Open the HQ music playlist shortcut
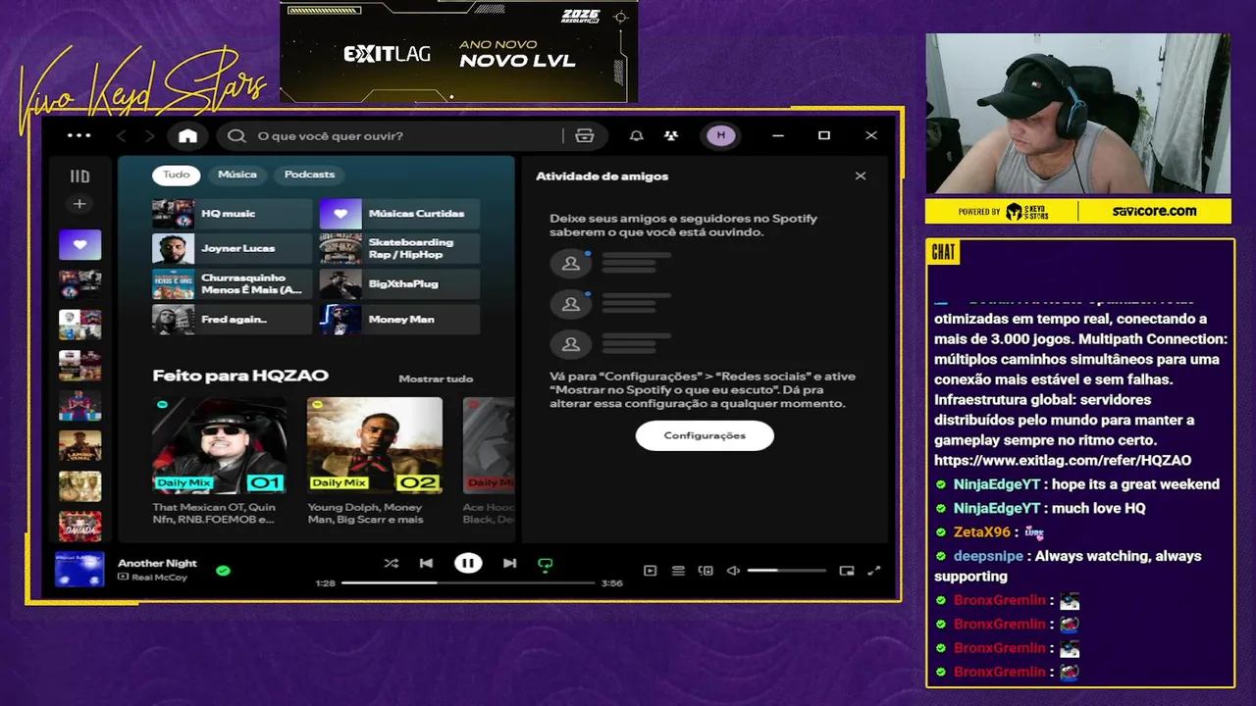 (232, 214)
